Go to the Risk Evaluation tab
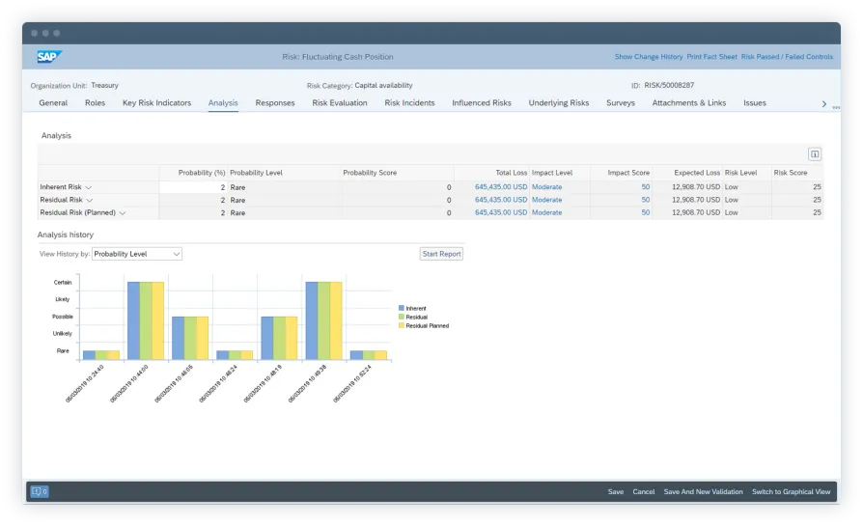The height and width of the screenshot is (526, 863). coord(340,103)
